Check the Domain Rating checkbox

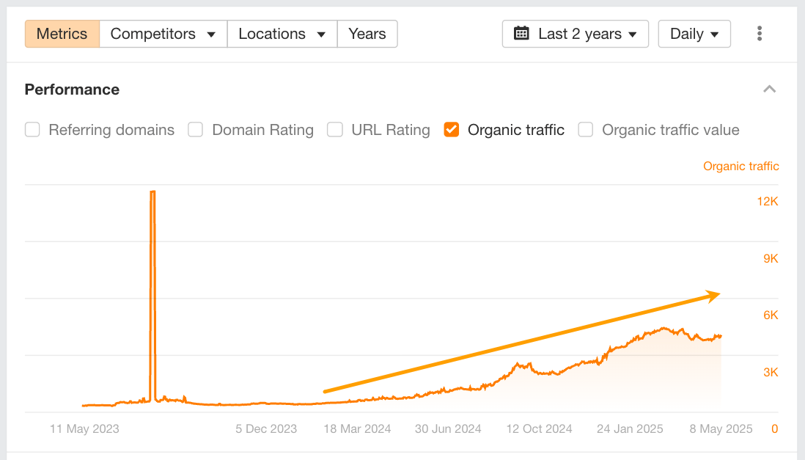pos(195,130)
